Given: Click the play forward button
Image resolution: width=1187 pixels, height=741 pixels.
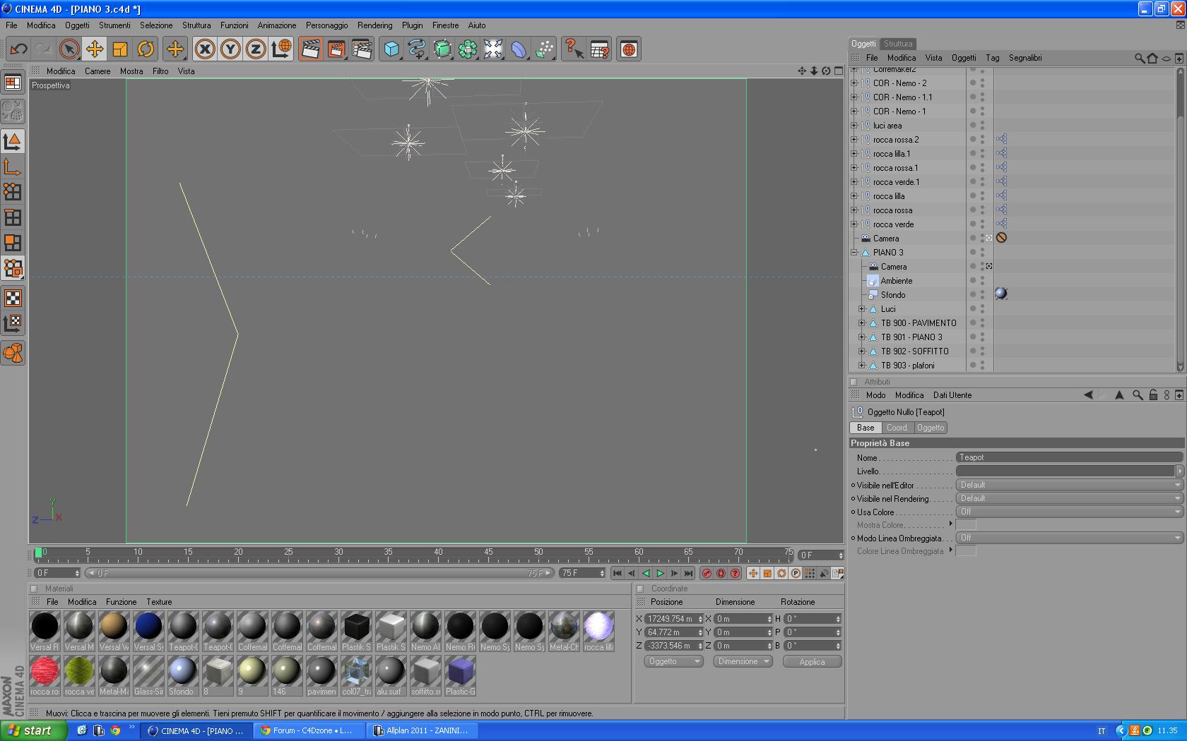Looking at the screenshot, I should pos(660,573).
